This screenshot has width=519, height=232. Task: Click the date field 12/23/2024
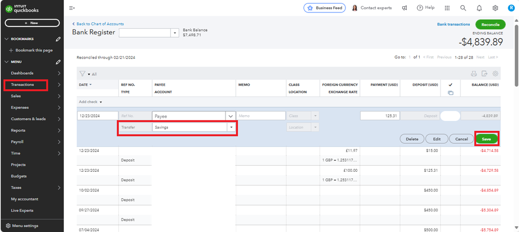pos(98,116)
